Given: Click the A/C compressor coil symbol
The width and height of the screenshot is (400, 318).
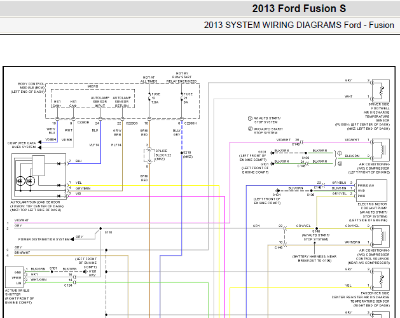Looking at the screenshot, I should click(381, 150).
